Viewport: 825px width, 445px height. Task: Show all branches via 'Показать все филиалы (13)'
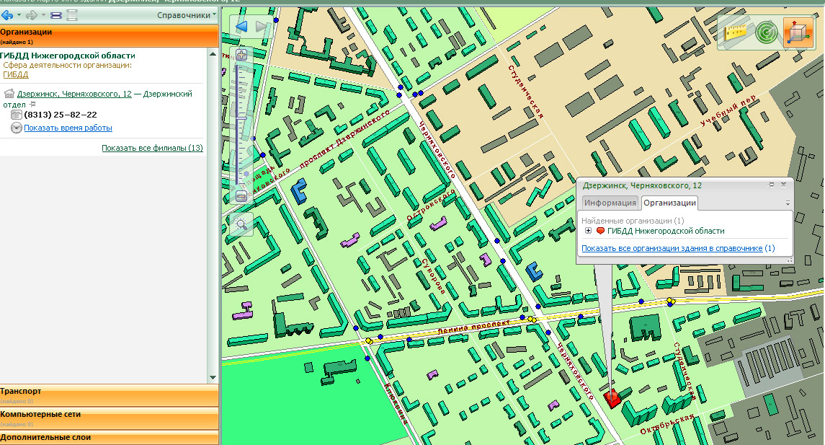[x=152, y=148]
